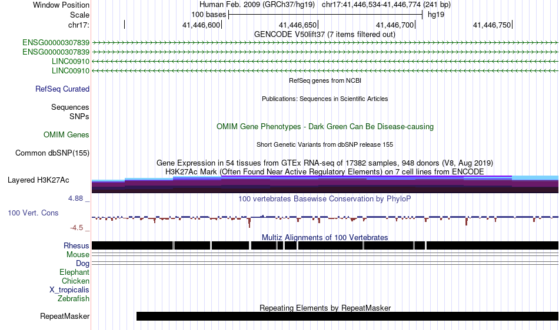Click the scale bar line for 100 bases
Image resolution: width=559 pixels, height=330 pixels.
(x=325, y=15)
